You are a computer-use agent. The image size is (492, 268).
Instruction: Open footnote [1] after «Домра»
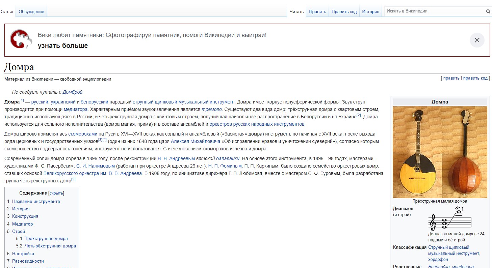coord(22,100)
